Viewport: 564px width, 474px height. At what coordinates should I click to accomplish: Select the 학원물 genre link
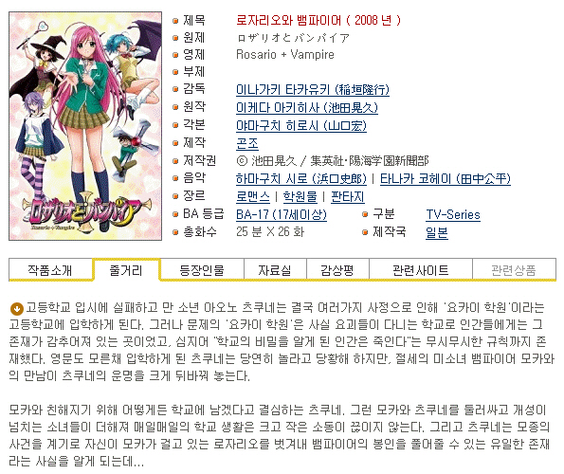(x=300, y=197)
